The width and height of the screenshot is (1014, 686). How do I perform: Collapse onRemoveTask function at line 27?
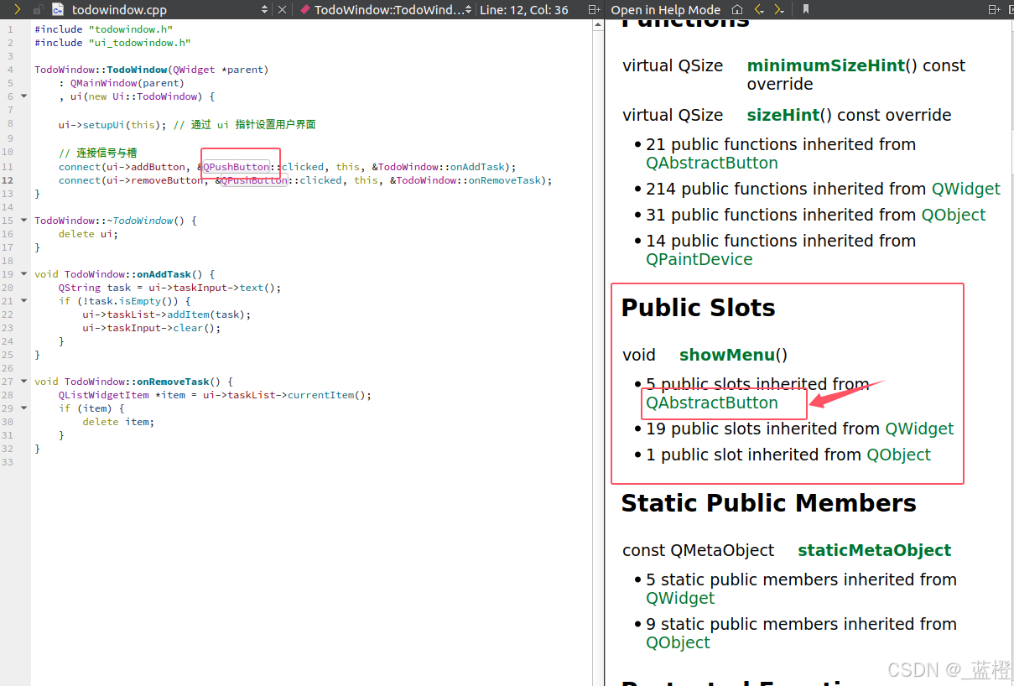24,381
